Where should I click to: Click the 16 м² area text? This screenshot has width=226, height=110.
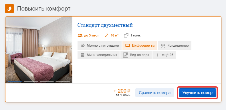pos(115,35)
